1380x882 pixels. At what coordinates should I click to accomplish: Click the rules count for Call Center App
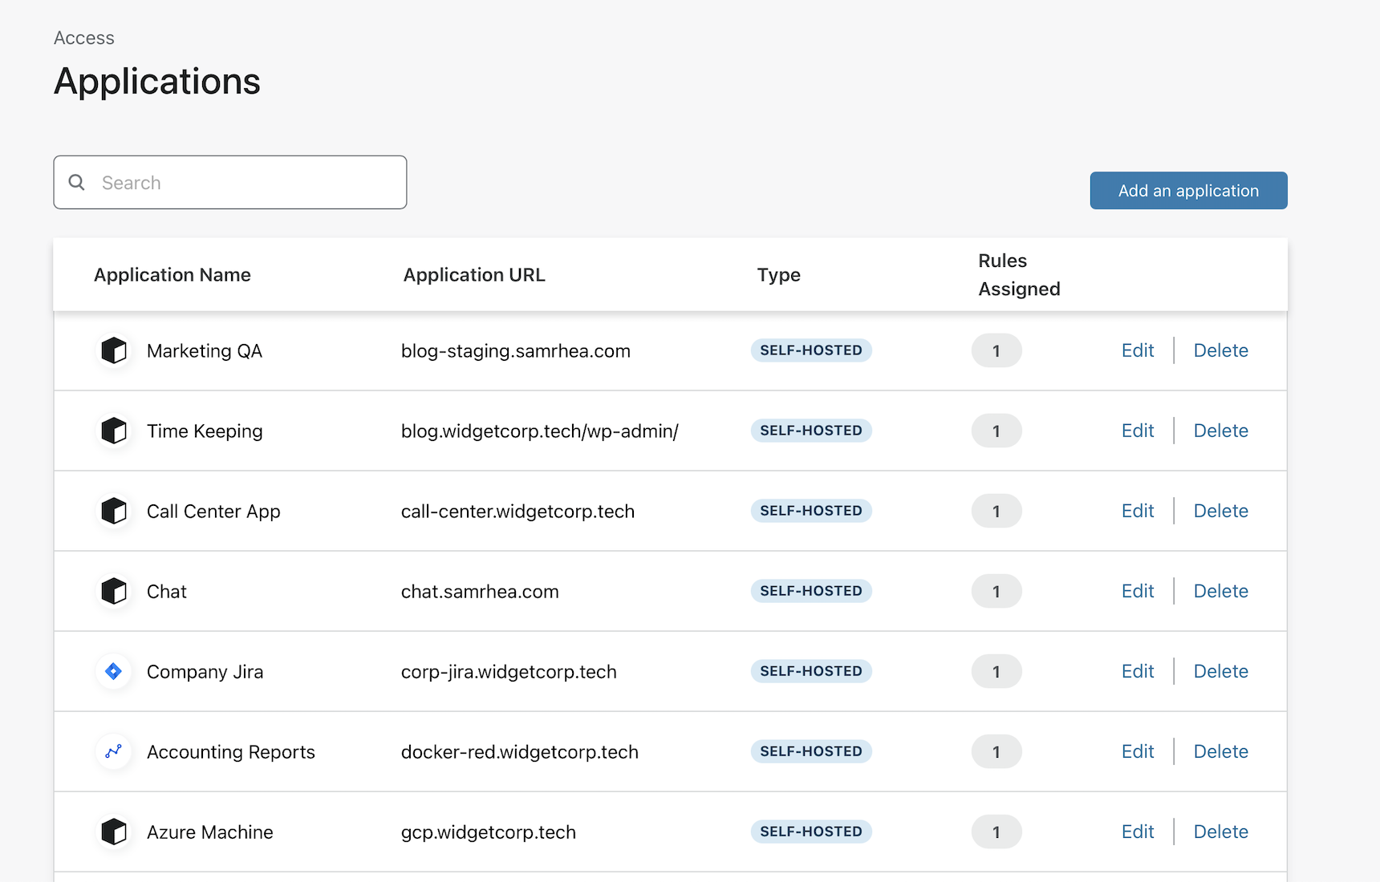point(996,511)
